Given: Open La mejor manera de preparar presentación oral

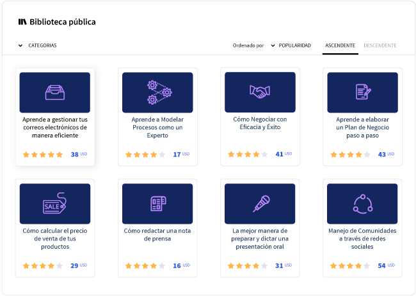Looking at the screenshot, I should (260, 238).
